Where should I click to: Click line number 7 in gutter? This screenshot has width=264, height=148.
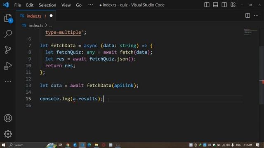click(30, 46)
